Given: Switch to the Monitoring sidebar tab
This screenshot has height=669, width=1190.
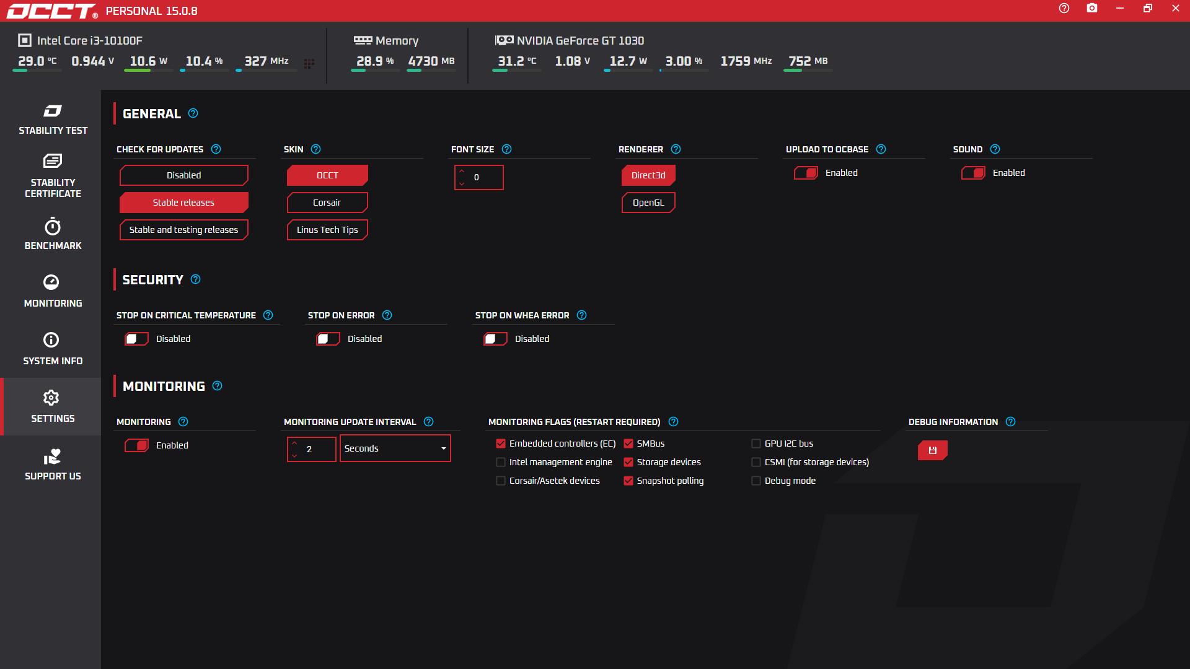Looking at the screenshot, I should [x=53, y=291].
